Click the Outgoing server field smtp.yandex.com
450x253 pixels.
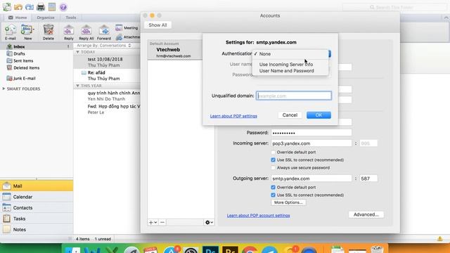click(x=311, y=179)
